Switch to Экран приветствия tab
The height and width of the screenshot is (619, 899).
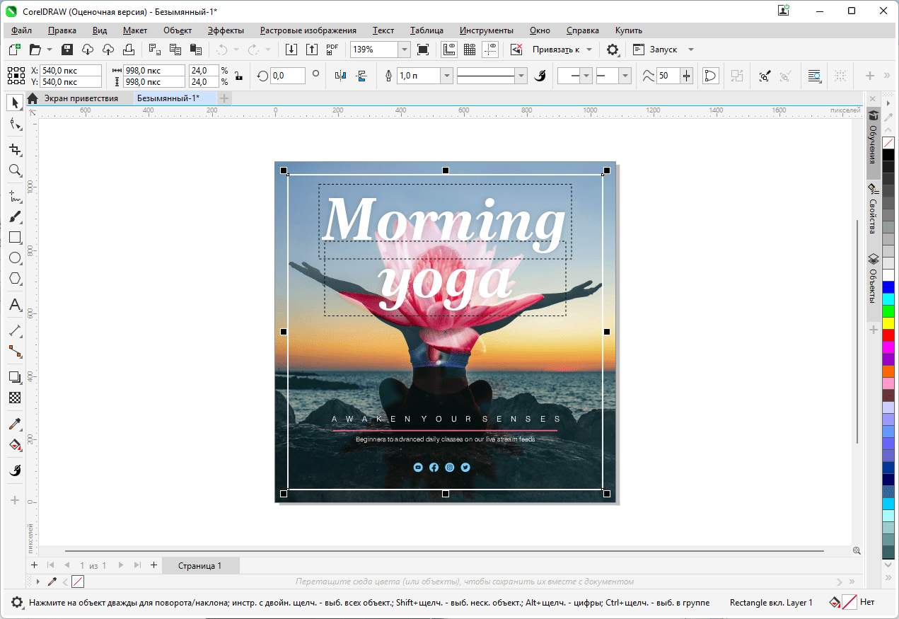[80, 98]
